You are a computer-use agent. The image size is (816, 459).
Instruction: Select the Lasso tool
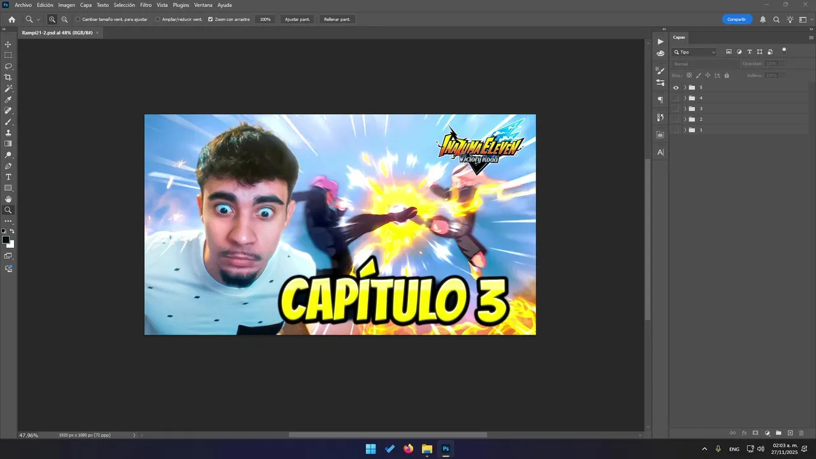[8, 66]
